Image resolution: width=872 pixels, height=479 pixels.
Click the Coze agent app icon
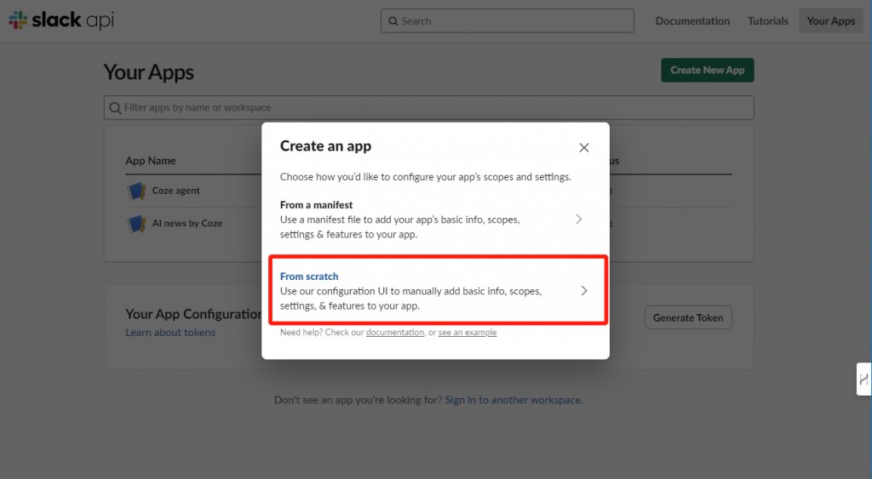(135, 191)
